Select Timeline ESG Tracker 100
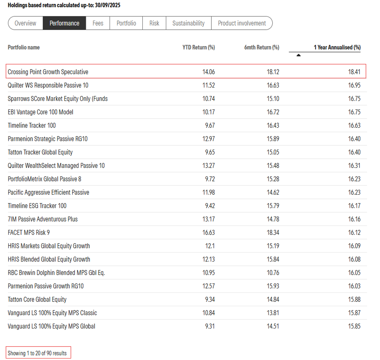 pos(37,206)
